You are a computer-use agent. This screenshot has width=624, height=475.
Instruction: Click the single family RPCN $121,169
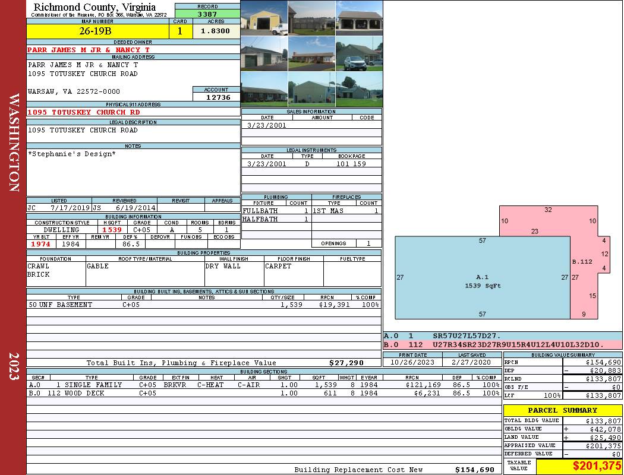tap(424, 385)
